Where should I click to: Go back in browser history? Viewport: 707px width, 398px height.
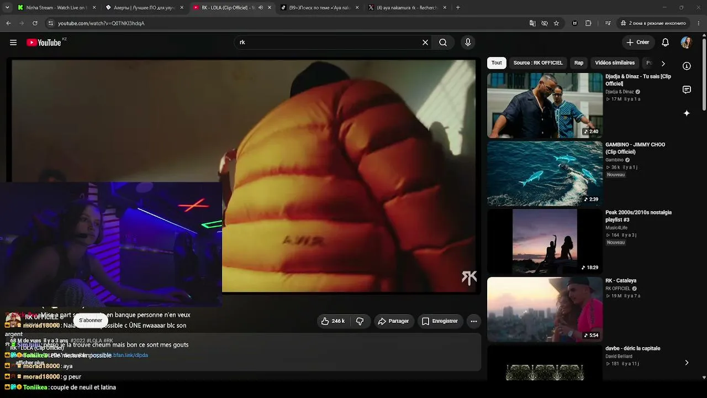click(8, 23)
